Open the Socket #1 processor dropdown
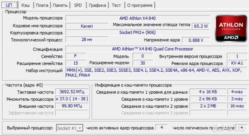Image resolution: width=249 pixels, height=136 pixels. pos(70,128)
